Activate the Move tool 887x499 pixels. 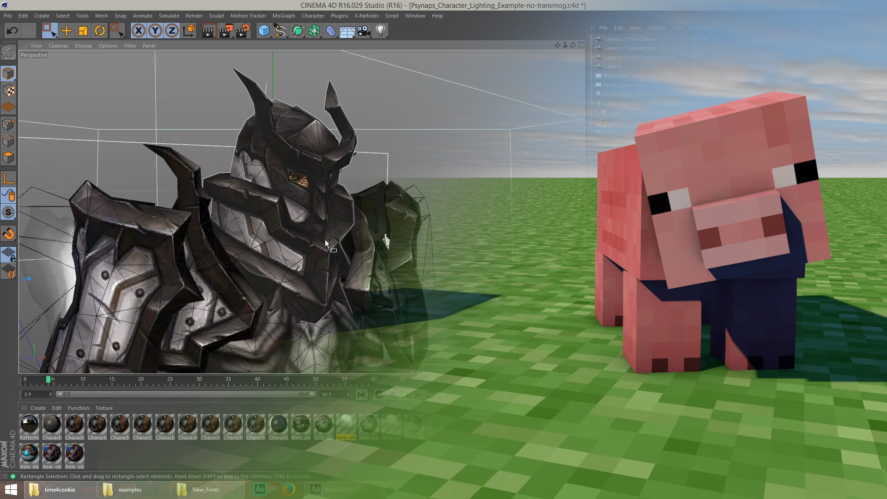click(66, 31)
